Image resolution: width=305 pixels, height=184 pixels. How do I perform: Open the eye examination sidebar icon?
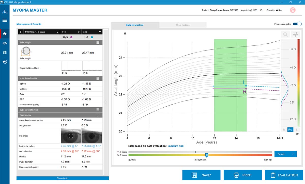pyautogui.click(x=5, y=43)
